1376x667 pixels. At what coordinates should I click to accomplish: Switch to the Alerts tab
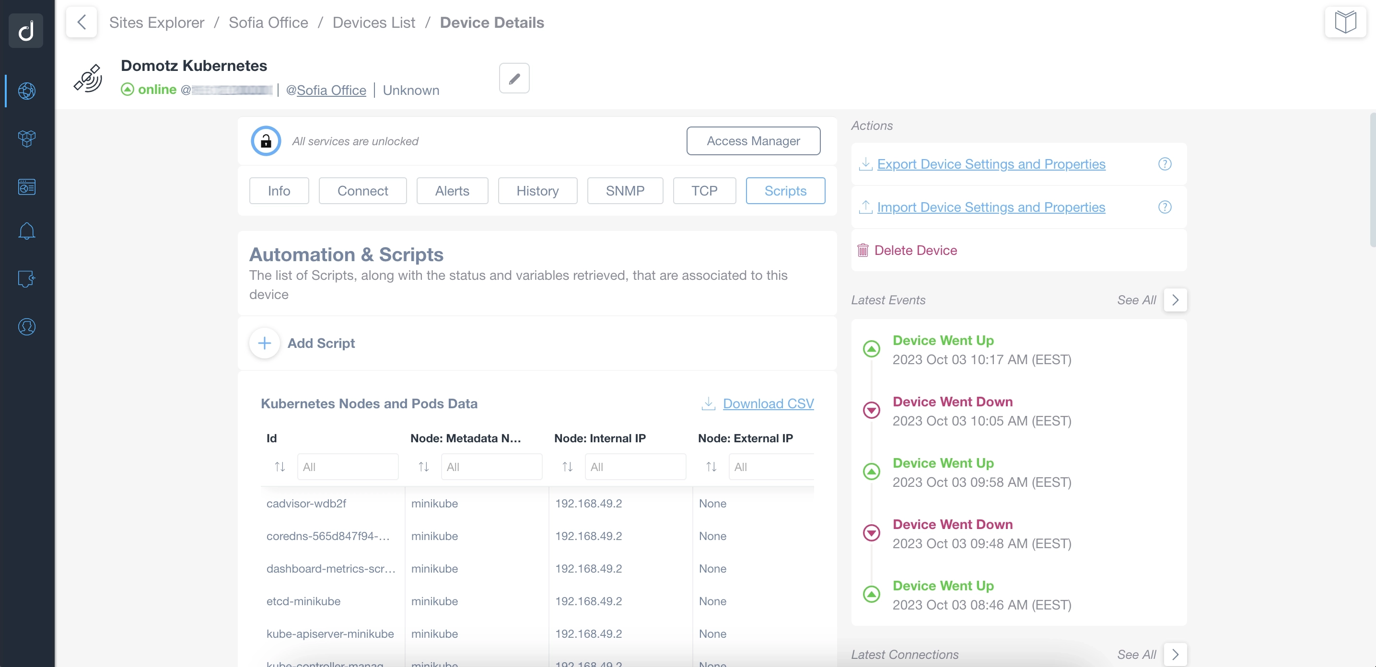pos(452,191)
